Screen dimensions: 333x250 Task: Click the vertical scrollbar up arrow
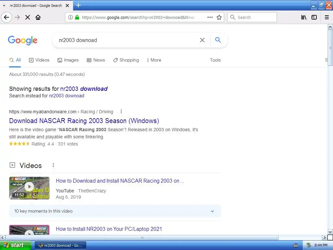[330, 27]
